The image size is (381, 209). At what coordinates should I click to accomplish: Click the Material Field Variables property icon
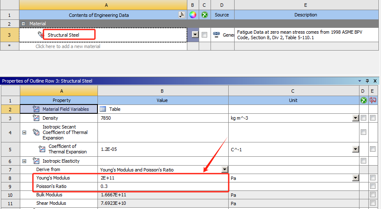[x=36, y=109]
